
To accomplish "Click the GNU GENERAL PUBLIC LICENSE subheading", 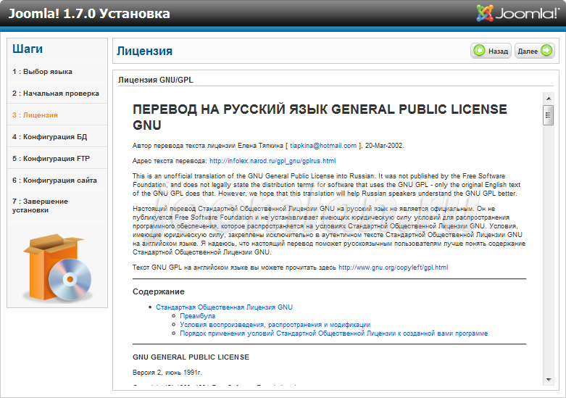I will click(191, 357).
